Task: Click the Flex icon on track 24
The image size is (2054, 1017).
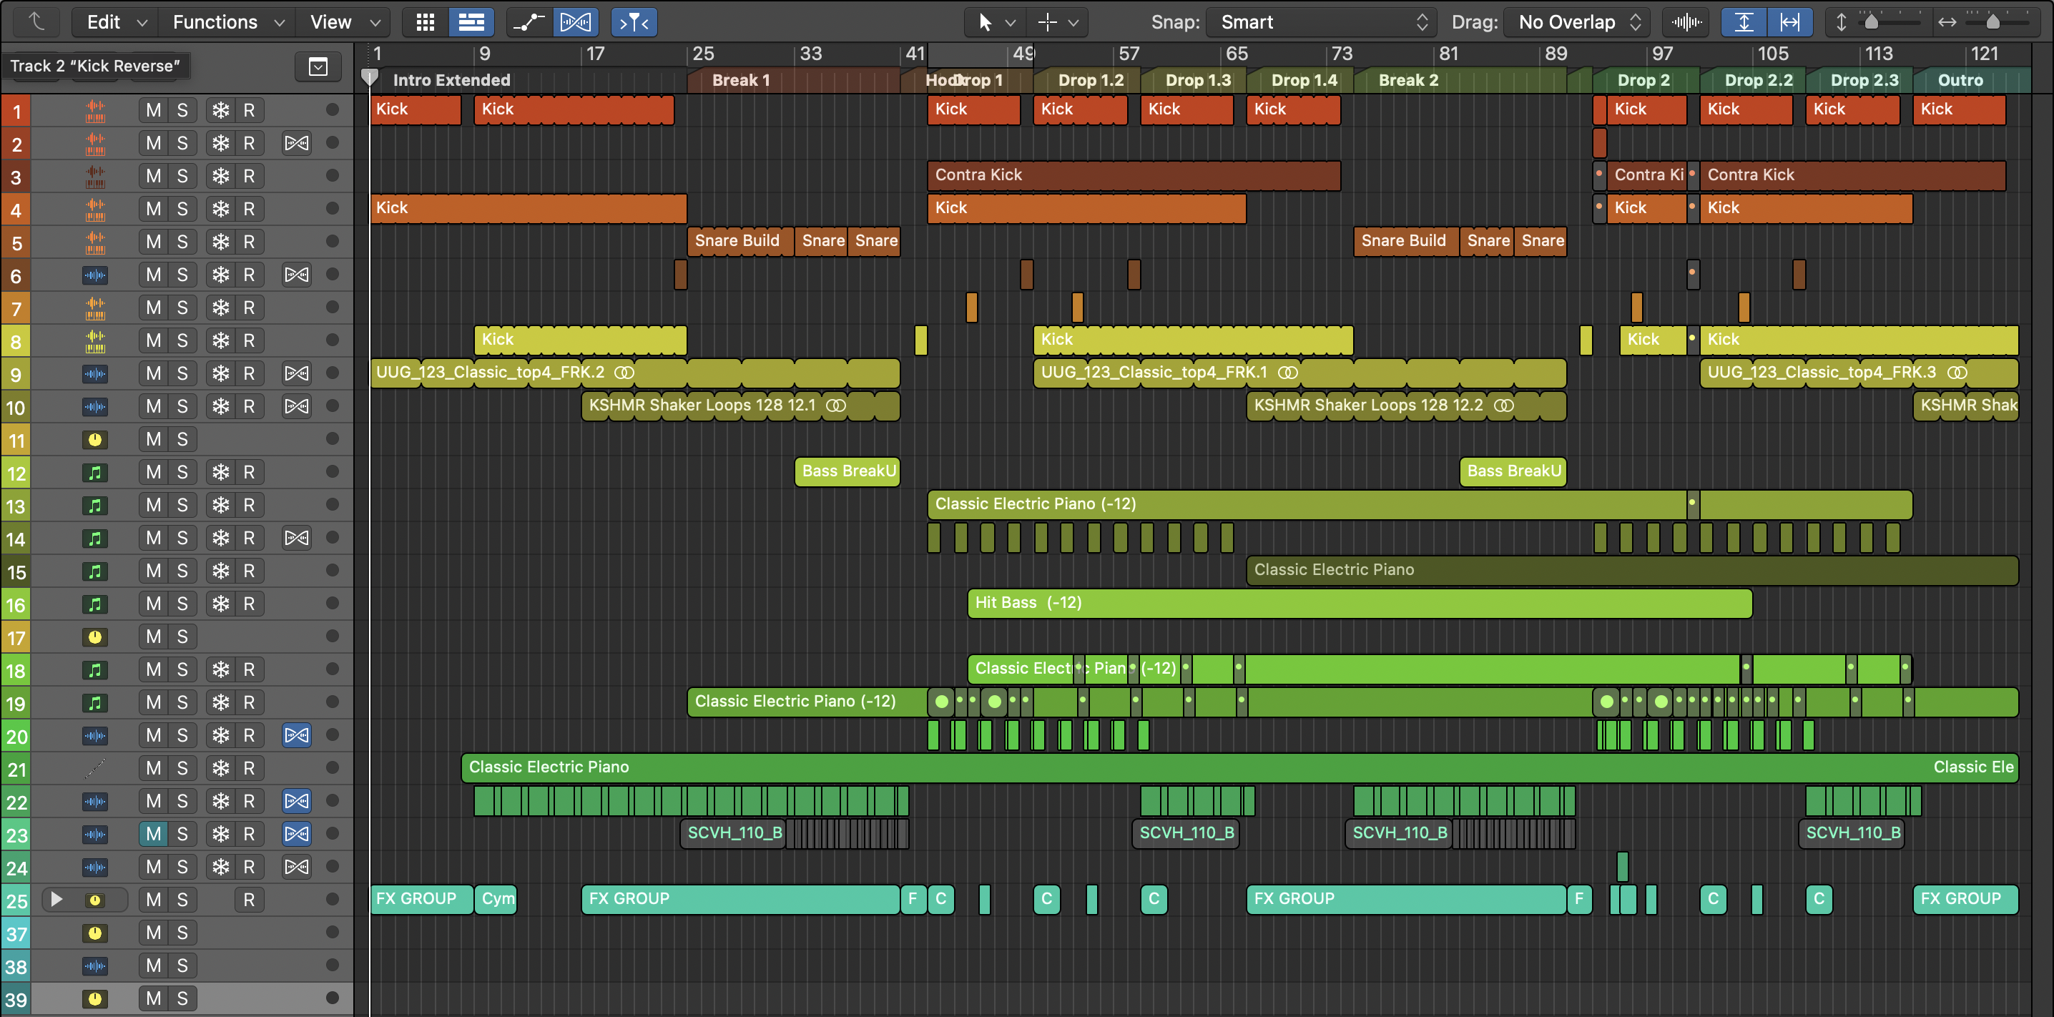Action: coord(297,866)
